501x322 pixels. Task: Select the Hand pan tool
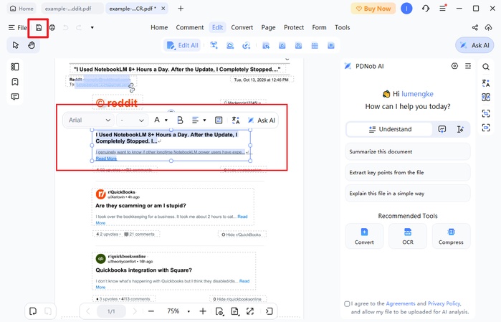point(32,45)
